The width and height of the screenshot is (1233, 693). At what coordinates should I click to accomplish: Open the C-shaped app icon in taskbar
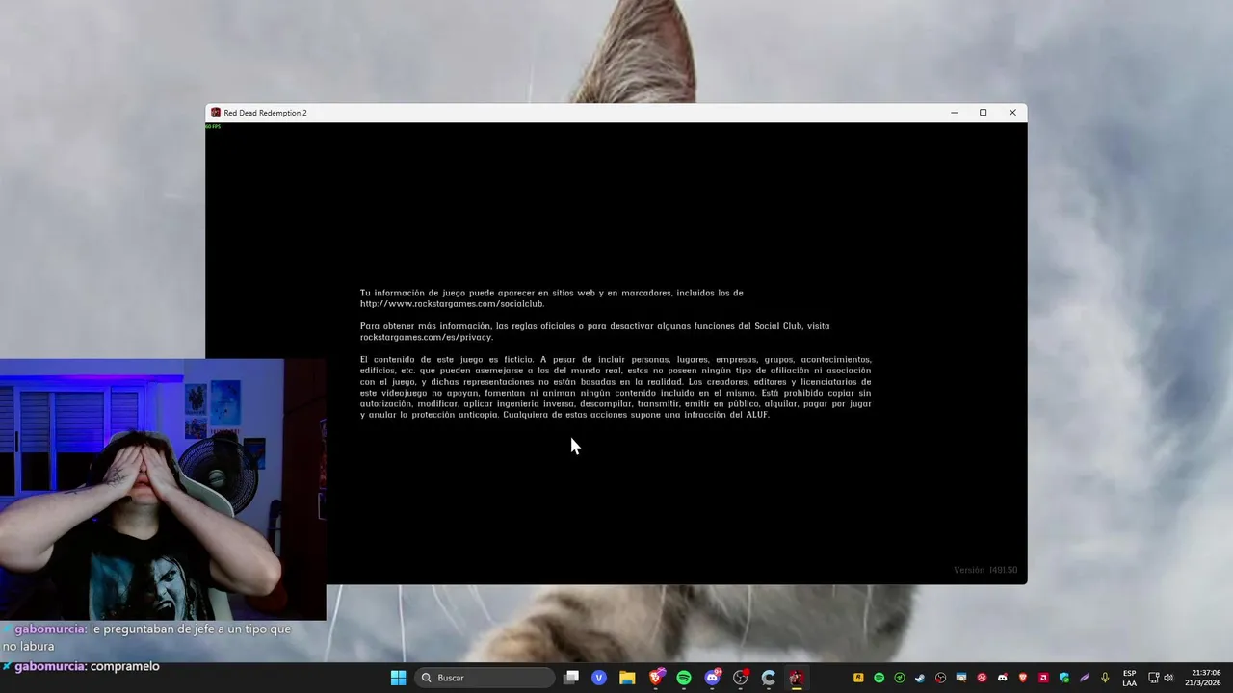[x=769, y=678]
